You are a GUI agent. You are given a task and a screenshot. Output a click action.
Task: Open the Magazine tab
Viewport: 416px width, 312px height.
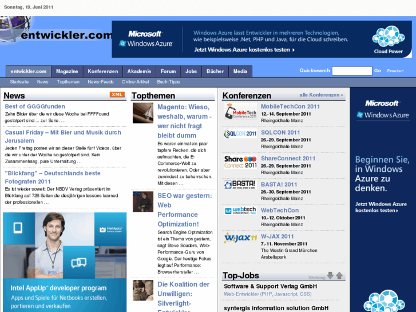coord(67,72)
